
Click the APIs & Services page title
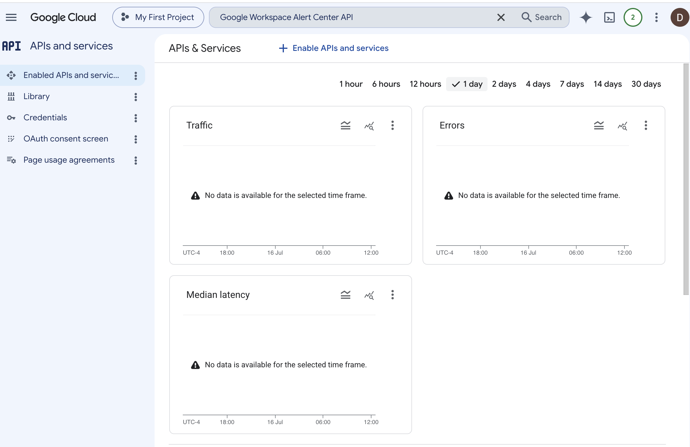(x=205, y=48)
